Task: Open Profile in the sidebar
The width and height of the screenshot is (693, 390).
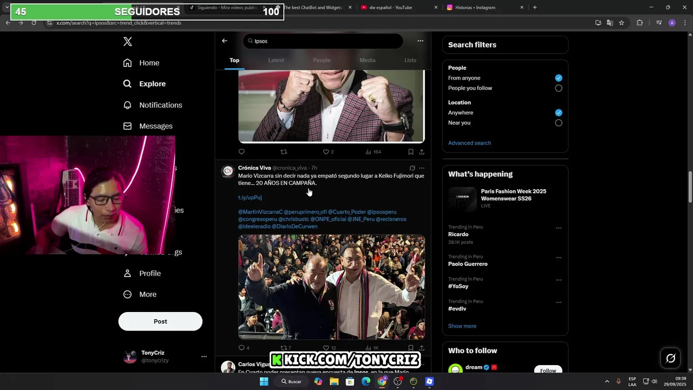Action: (142, 274)
